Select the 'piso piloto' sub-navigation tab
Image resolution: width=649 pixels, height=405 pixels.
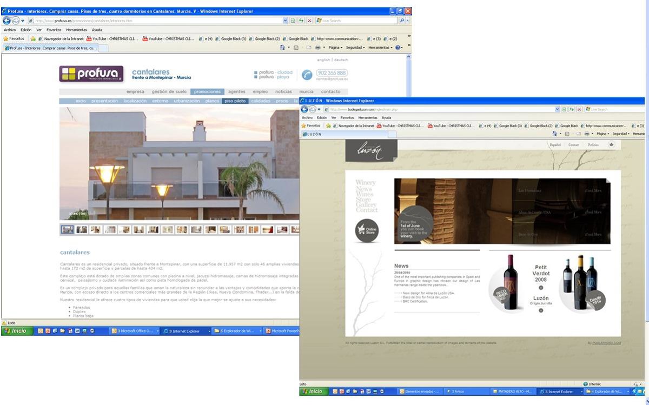click(235, 101)
